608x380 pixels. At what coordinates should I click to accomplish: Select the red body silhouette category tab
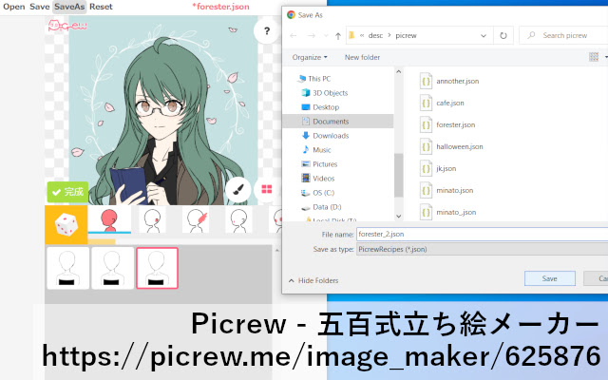(x=109, y=220)
